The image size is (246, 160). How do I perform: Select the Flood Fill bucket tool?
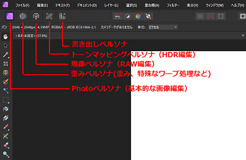pyautogui.click(x=5, y=109)
